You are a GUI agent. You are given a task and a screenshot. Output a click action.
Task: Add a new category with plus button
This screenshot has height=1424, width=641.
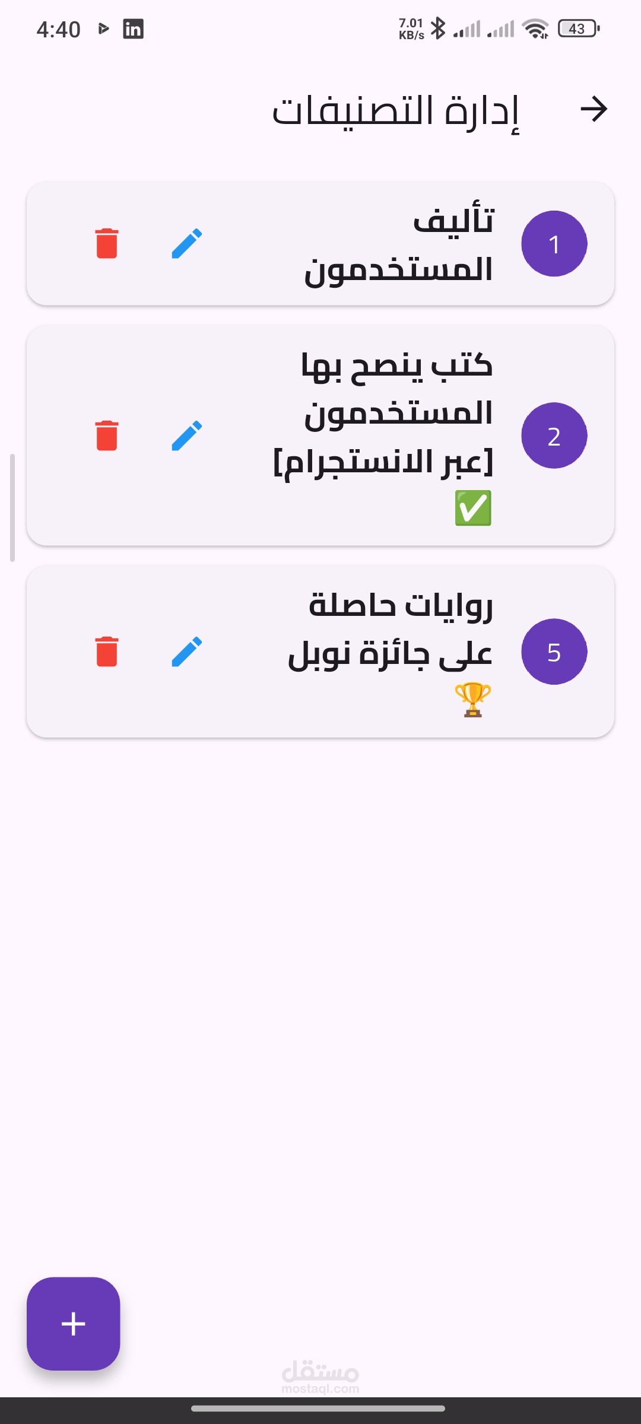point(74,1324)
